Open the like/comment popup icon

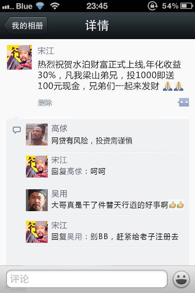(183, 102)
